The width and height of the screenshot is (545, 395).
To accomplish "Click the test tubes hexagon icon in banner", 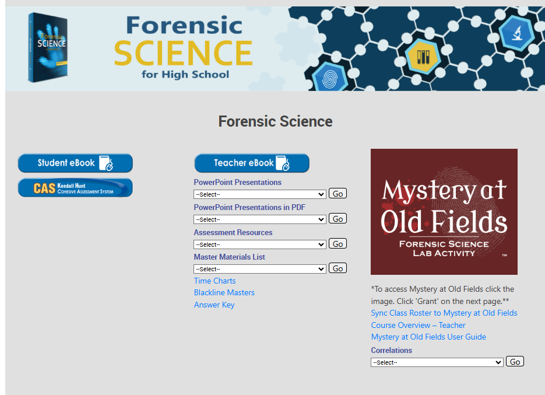I will 423,57.
